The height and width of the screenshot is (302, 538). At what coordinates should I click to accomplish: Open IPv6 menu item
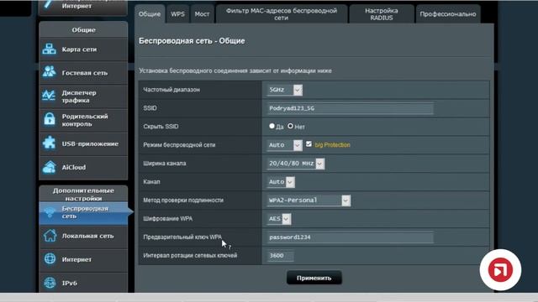(x=83, y=283)
